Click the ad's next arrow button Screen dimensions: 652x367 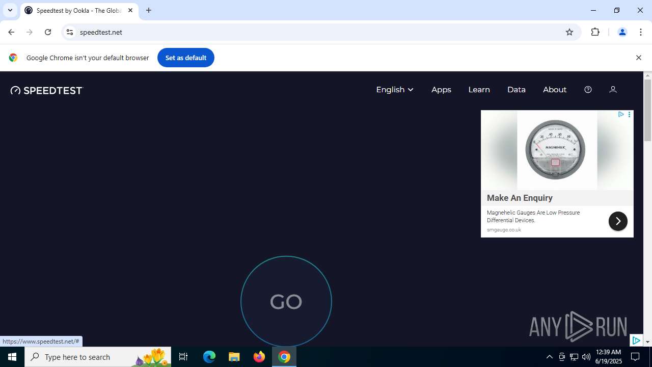[618, 221]
